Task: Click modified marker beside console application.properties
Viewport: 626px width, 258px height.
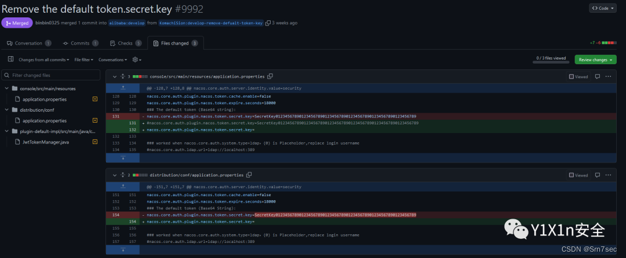Action: [x=95, y=99]
